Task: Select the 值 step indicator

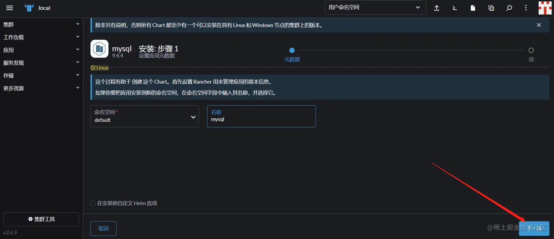Action: click(531, 54)
